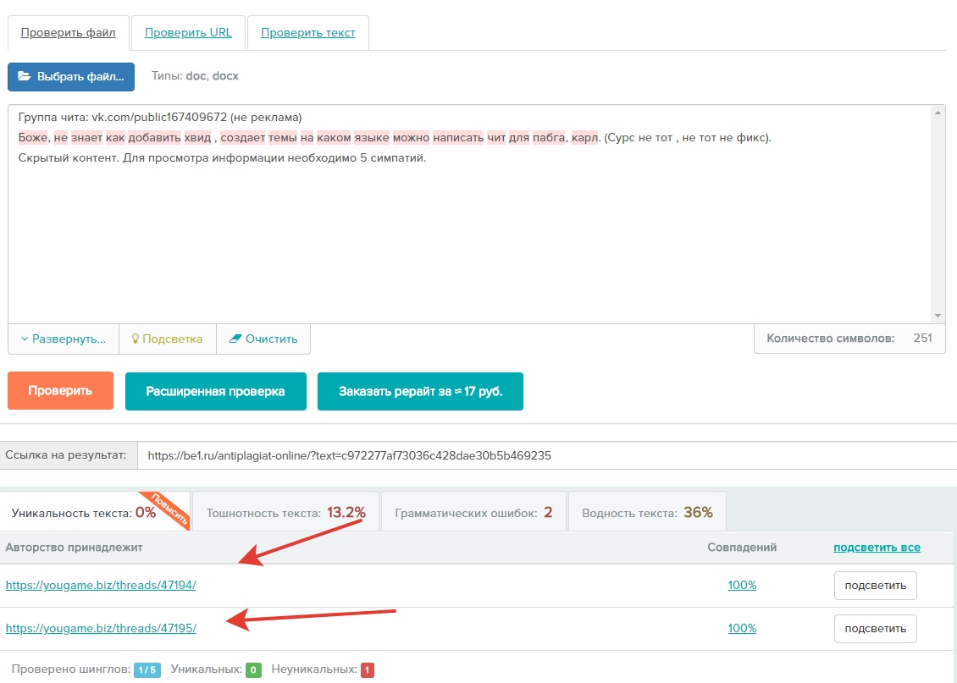Click 100% match for threads/47194
957x683 pixels.
tap(742, 586)
